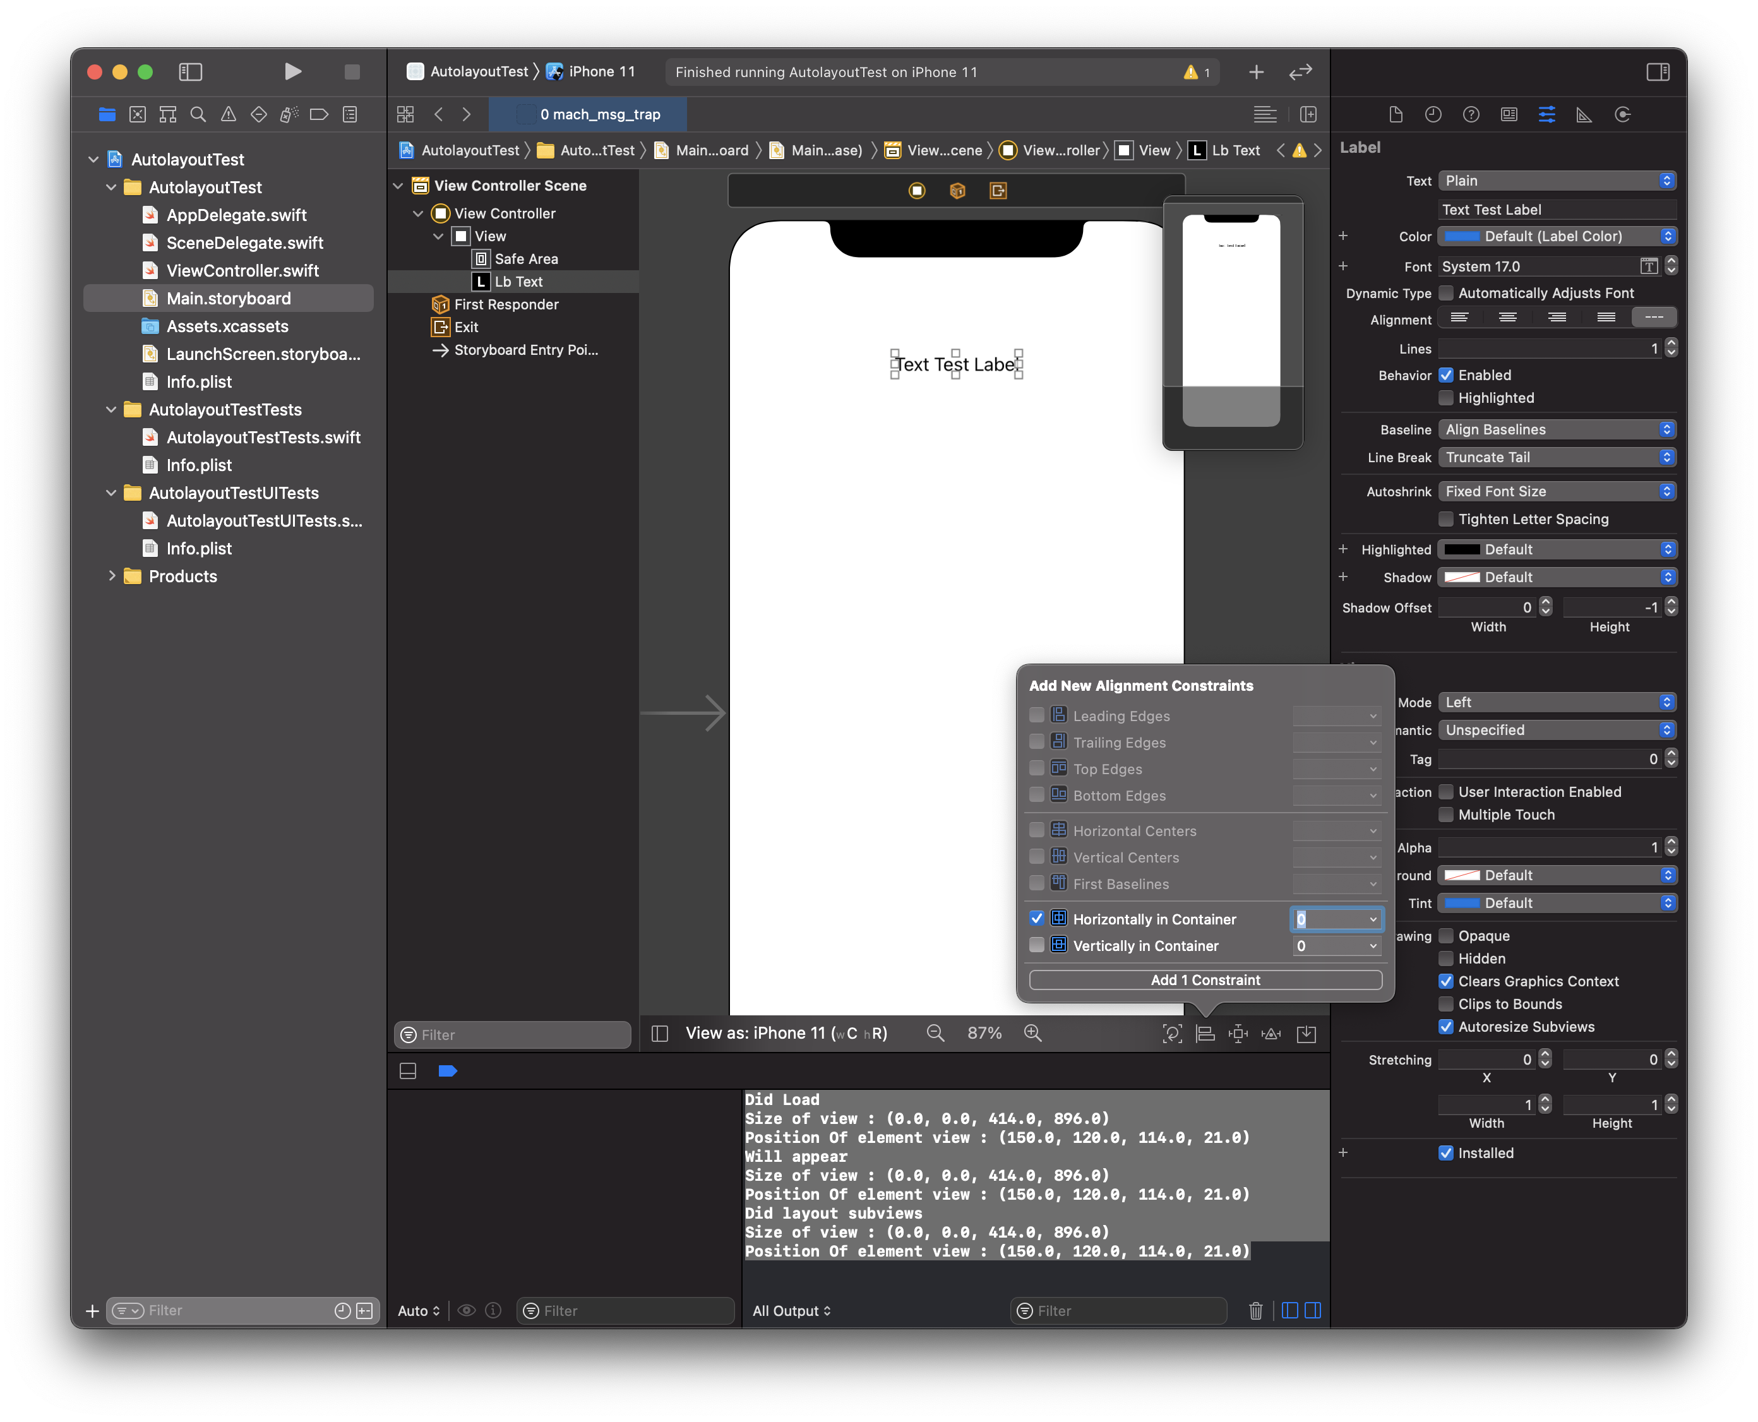Viewport: 1758px width, 1422px height.
Task: Toggle the Hidden checkbox
Action: (1446, 959)
